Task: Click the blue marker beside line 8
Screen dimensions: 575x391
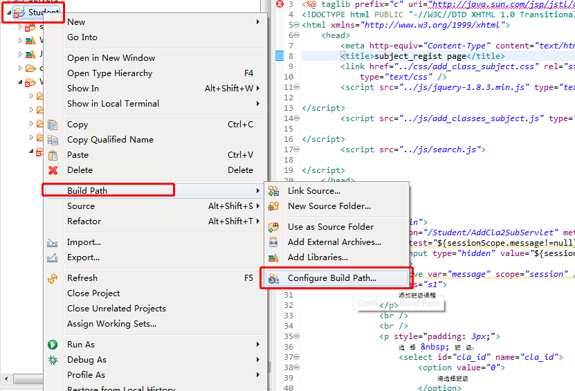Action: 280,56
